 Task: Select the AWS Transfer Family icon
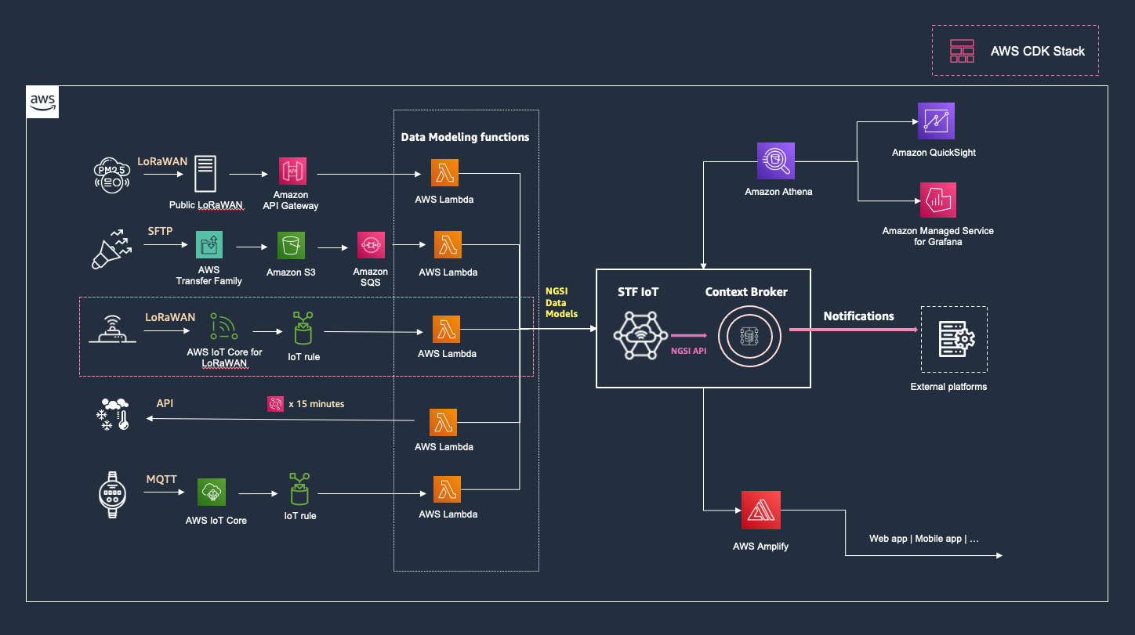[x=209, y=245]
